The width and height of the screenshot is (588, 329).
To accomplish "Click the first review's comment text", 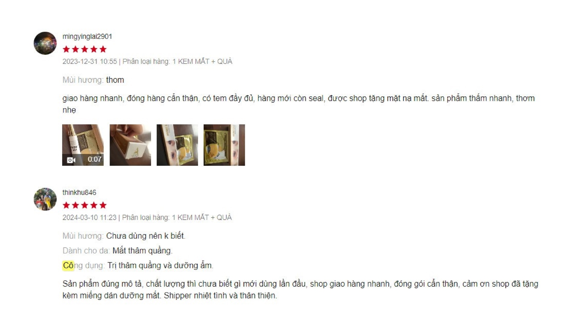I will point(298,104).
